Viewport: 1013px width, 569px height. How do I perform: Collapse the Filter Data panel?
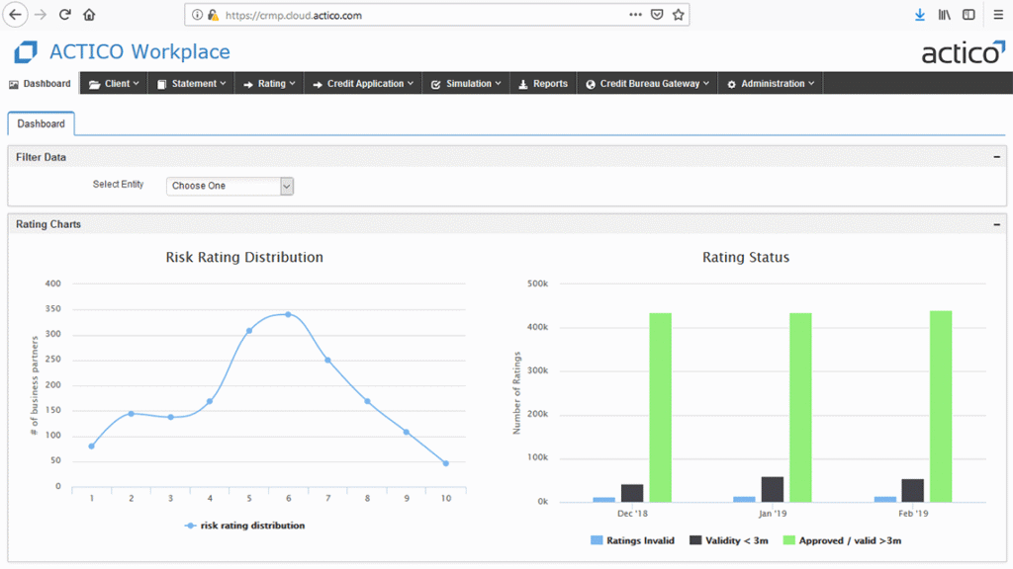[997, 156]
